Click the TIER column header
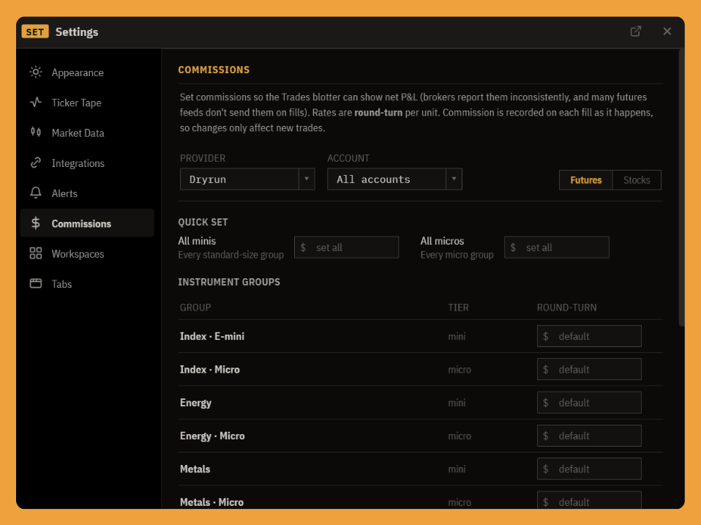Viewport: 701px width, 525px height. pos(458,308)
